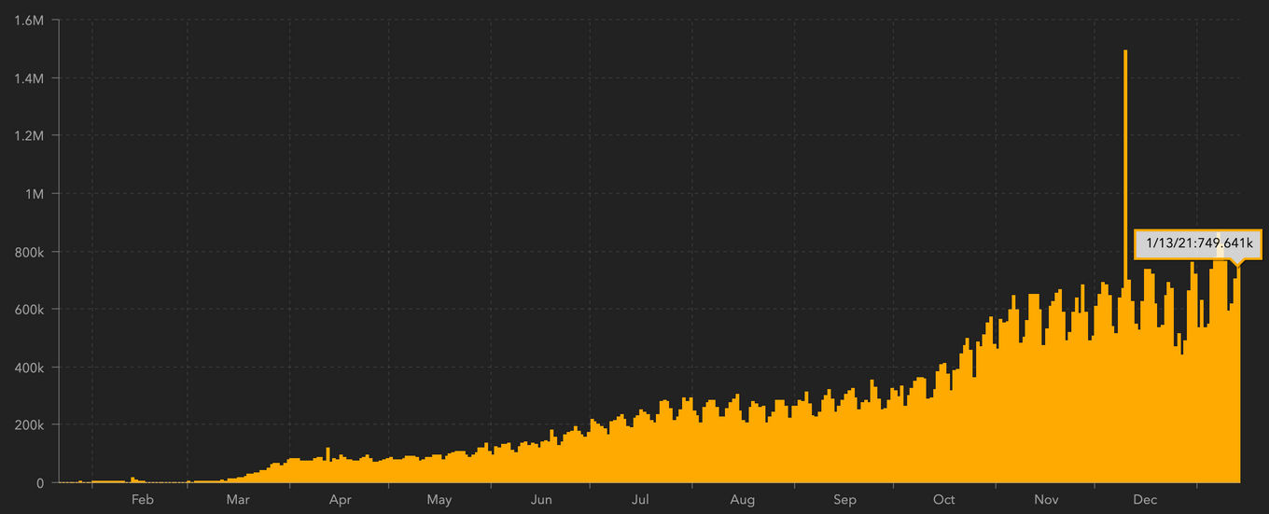
Task: Click the 1M y-axis label
Action: [x=34, y=194]
